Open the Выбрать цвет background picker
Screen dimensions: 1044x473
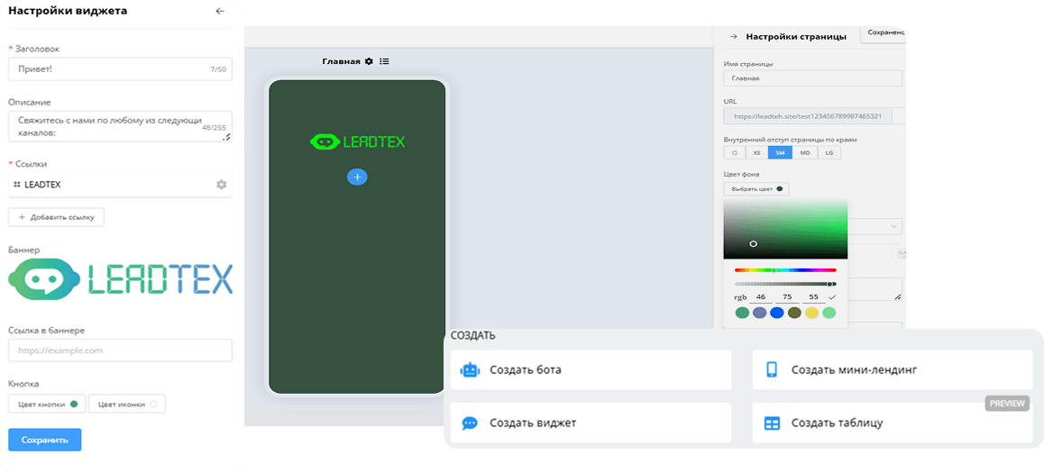(x=756, y=188)
